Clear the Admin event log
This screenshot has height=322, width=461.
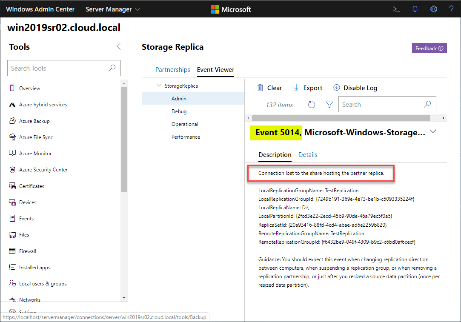(269, 88)
